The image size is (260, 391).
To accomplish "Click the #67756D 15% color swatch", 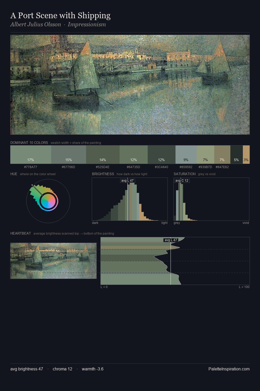I will click(69, 155).
